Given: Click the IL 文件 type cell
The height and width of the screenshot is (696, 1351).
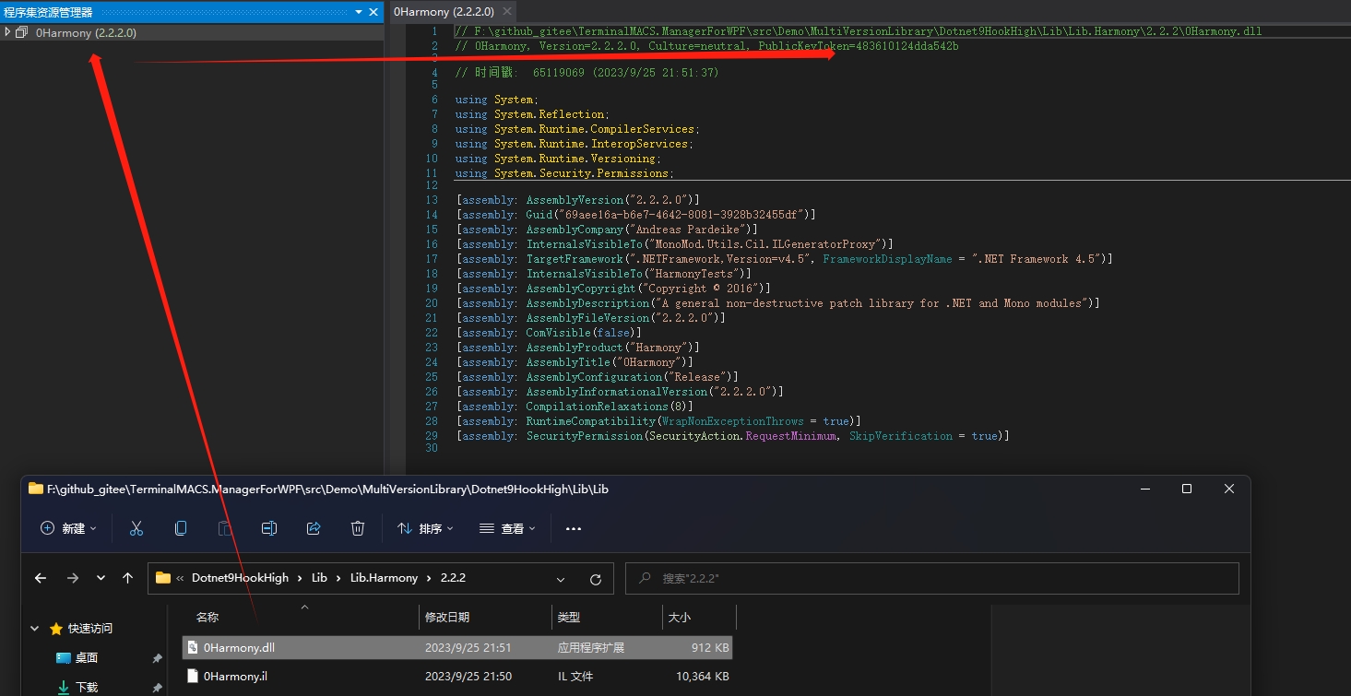Looking at the screenshot, I should pyautogui.click(x=575, y=677).
